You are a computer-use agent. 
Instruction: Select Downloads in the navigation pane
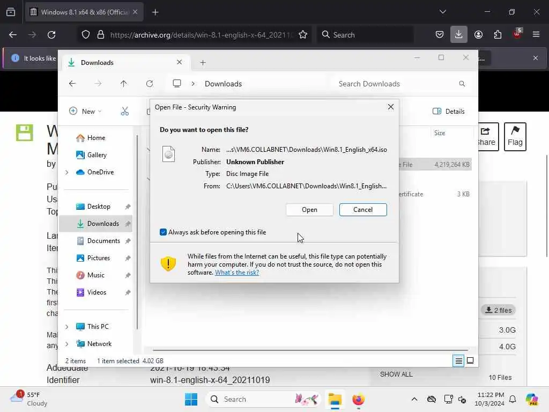click(x=95, y=224)
